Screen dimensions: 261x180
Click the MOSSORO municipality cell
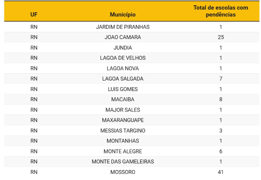(x=123, y=172)
